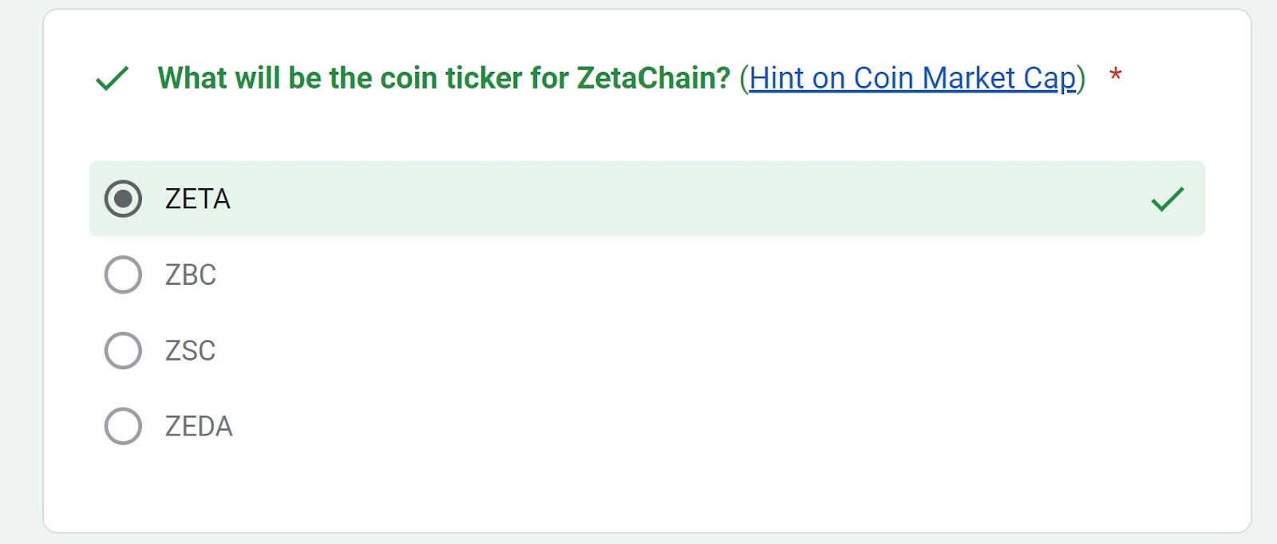Click the ZSC option label text
This screenshot has height=544, width=1277.
[x=190, y=350]
